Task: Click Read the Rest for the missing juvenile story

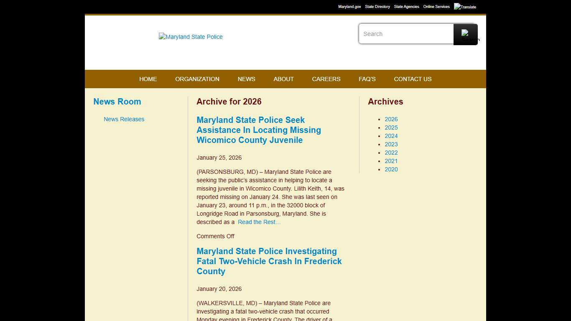Action: pos(259,222)
